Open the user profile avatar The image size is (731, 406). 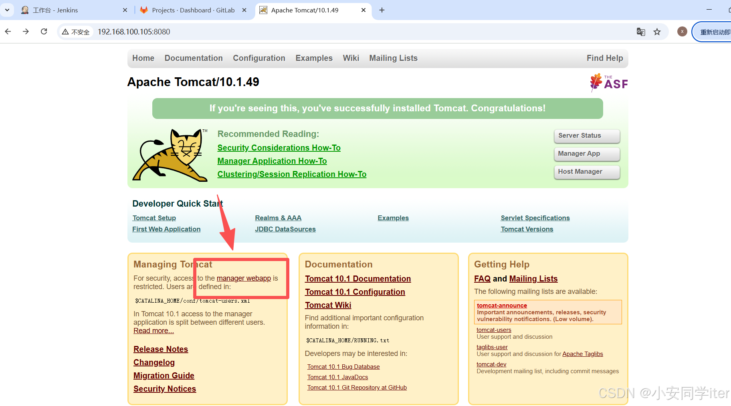tap(682, 32)
